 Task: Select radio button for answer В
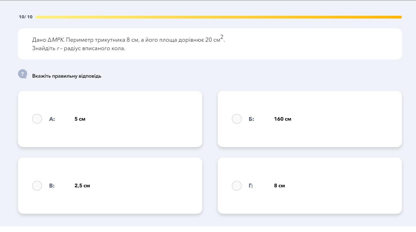click(x=37, y=186)
